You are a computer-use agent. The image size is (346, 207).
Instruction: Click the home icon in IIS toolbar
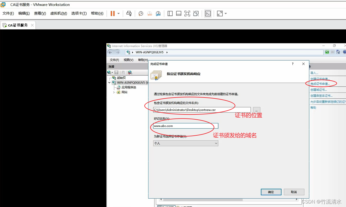(338, 52)
